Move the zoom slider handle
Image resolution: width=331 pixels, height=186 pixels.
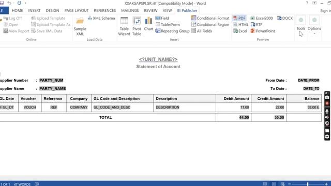(x=308, y=184)
